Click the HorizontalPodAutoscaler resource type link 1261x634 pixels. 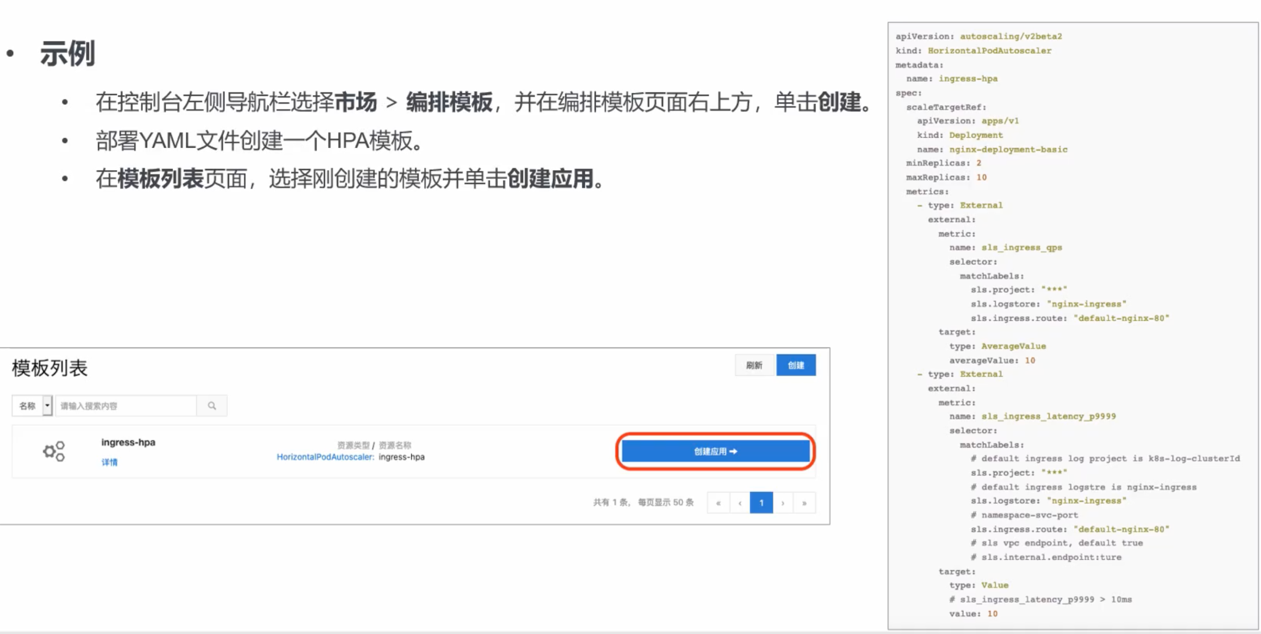pos(325,457)
